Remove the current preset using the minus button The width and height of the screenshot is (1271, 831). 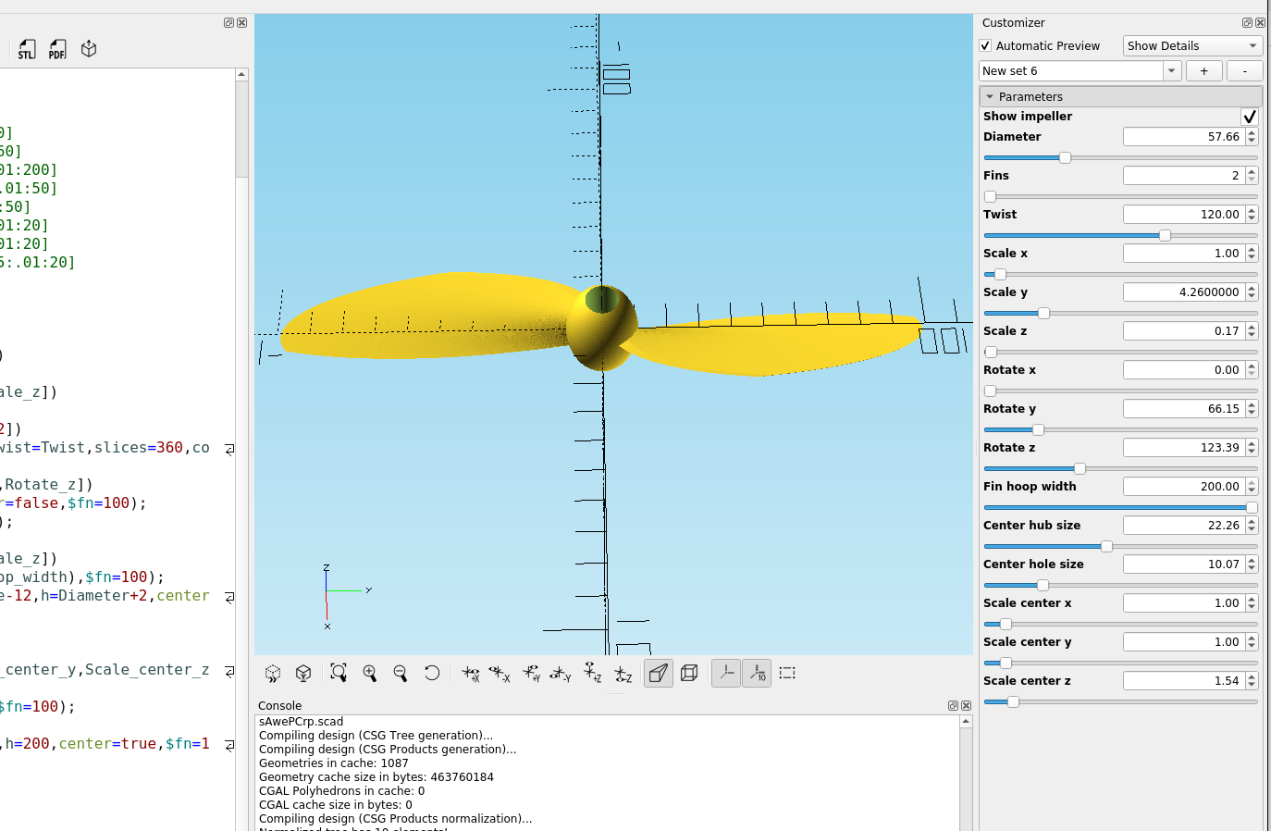click(x=1244, y=70)
